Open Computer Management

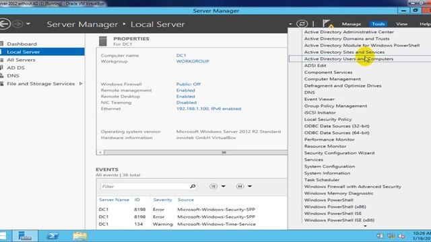pyautogui.click(x=332, y=79)
